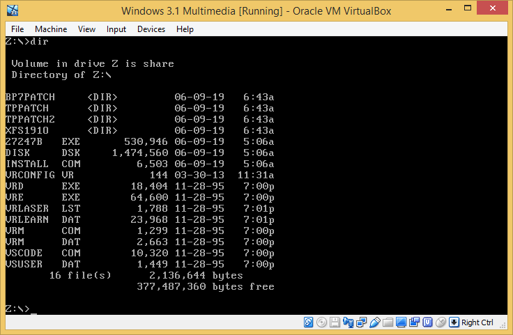Click the TPPATCH2 directory entry

[x=139, y=119]
